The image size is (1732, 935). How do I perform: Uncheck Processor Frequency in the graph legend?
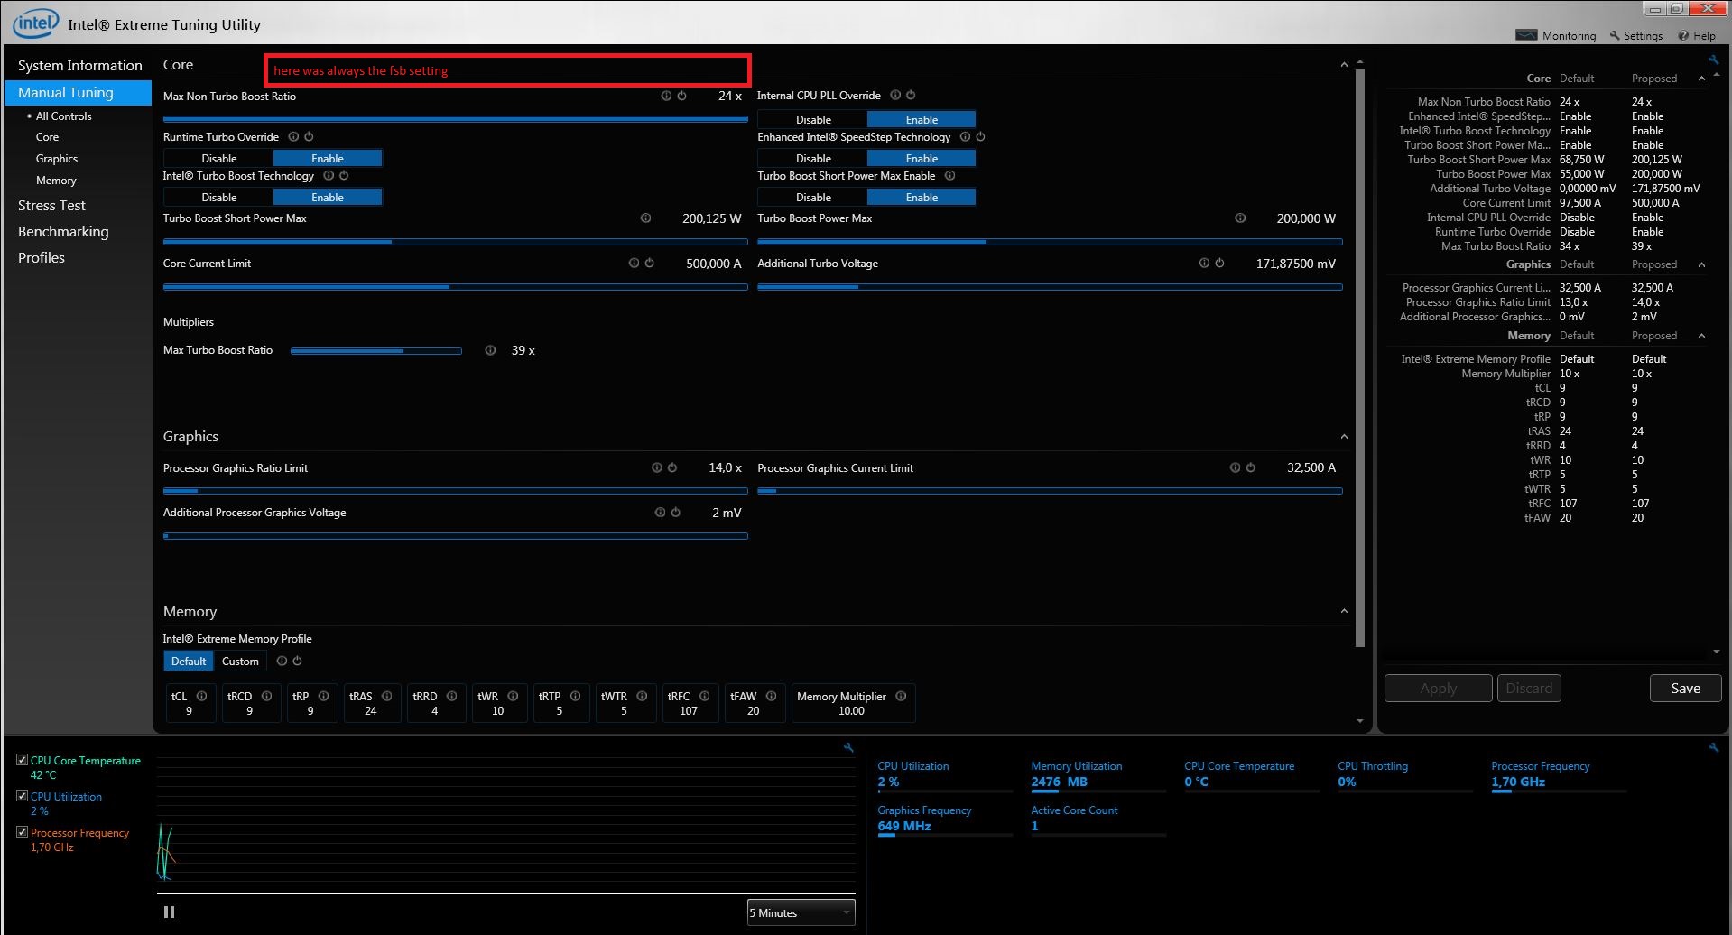pyautogui.click(x=23, y=832)
